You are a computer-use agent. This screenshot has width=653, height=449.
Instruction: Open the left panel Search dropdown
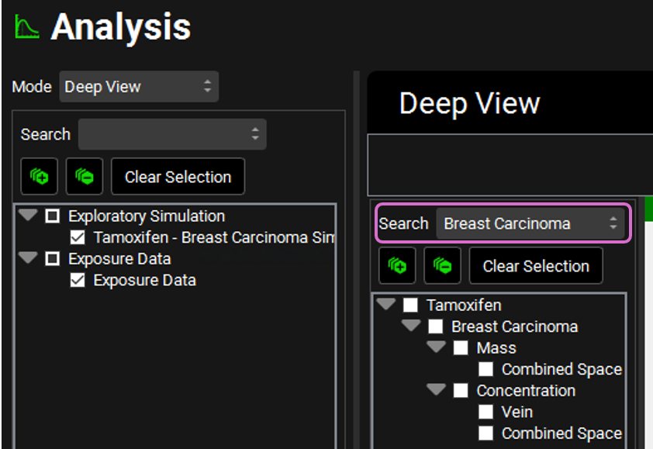coord(172,134)
